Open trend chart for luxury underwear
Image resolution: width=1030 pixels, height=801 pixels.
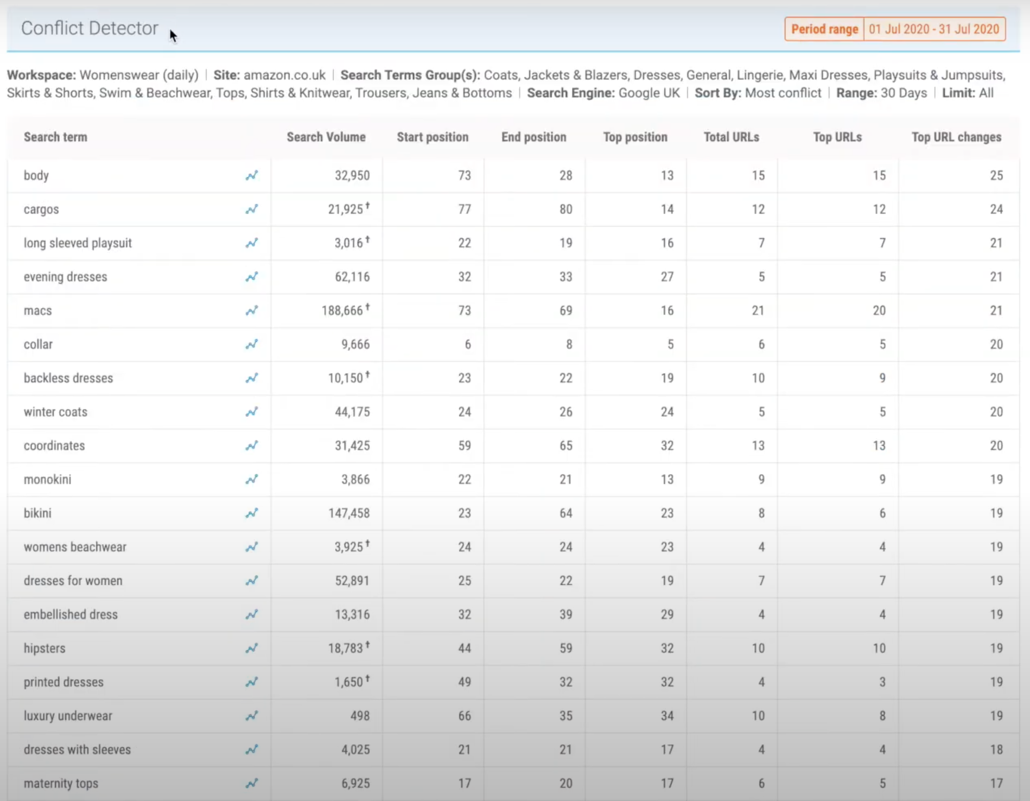251,716
